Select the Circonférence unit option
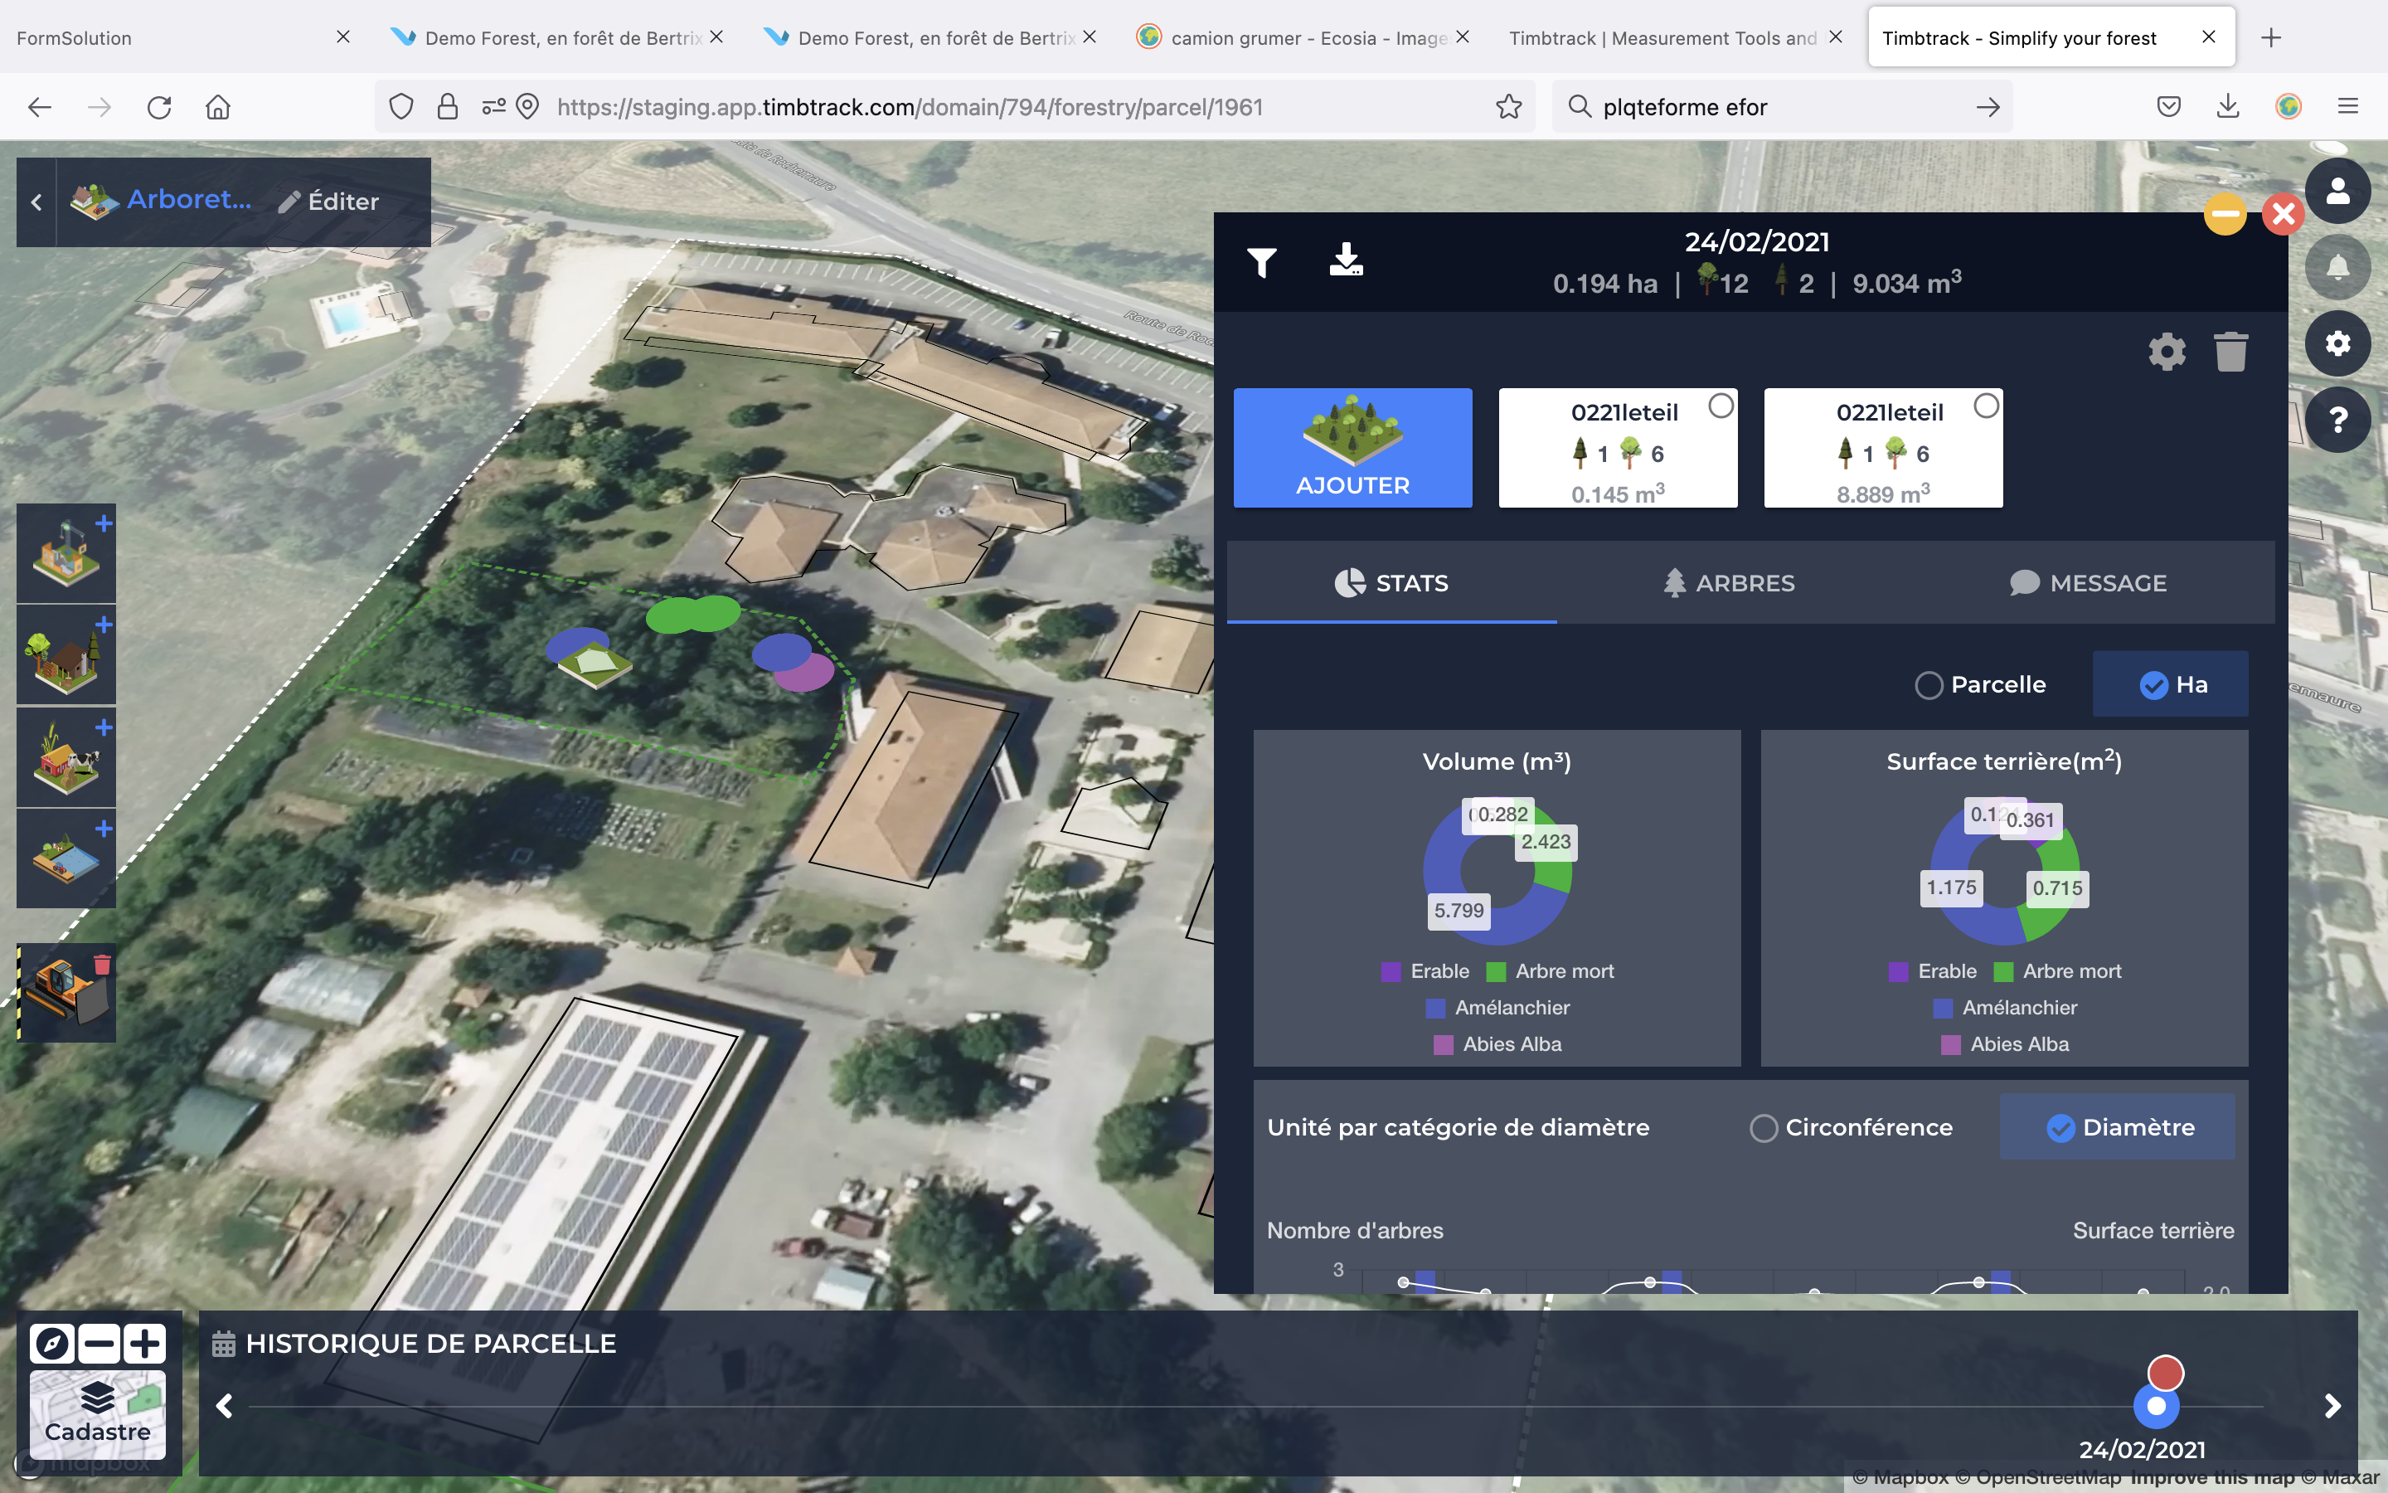The image size is (2388, 1493). click(x=1764, y=1128)
